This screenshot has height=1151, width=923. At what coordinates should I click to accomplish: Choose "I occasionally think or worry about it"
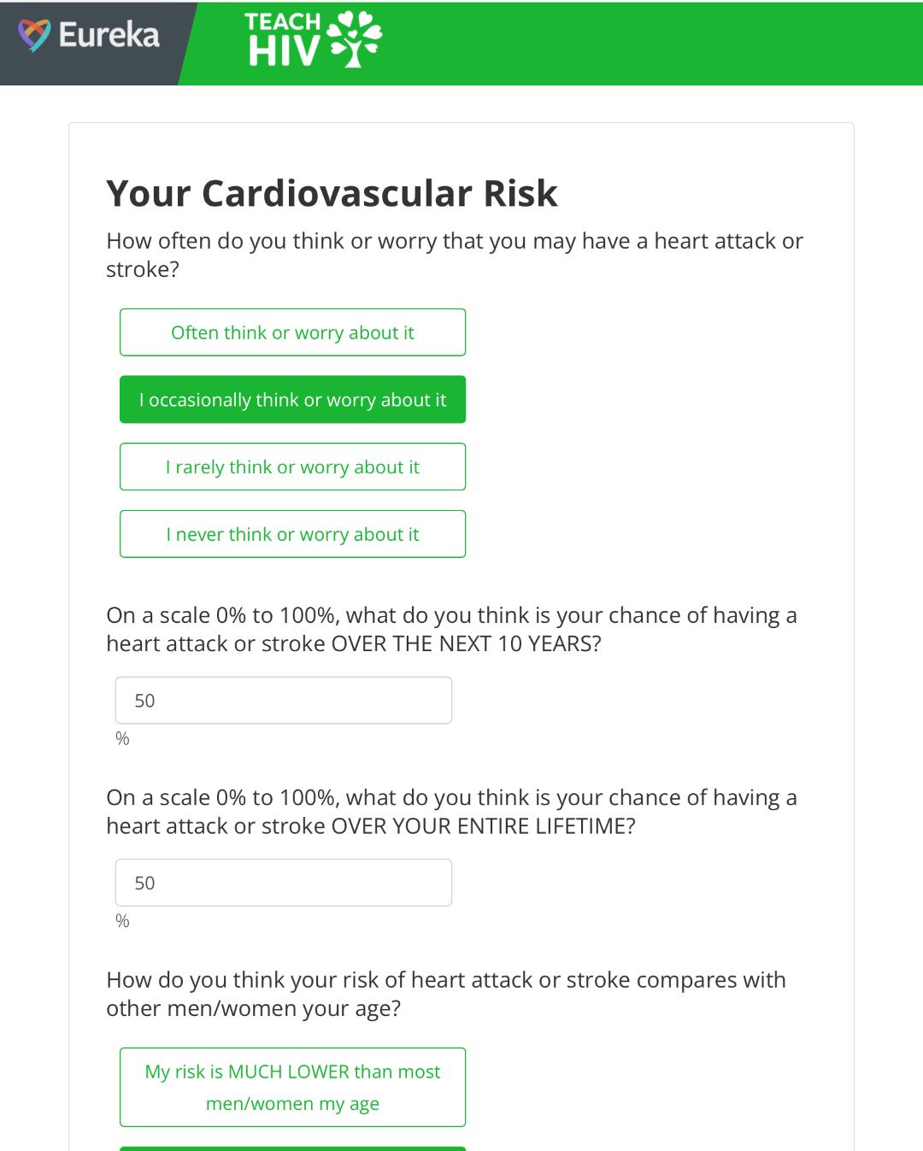tap(292, 400)
